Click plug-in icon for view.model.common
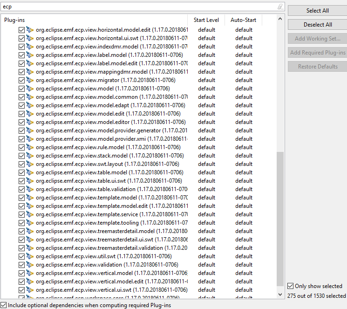This screenshot has width=347, height=309. tap(30, 97)
